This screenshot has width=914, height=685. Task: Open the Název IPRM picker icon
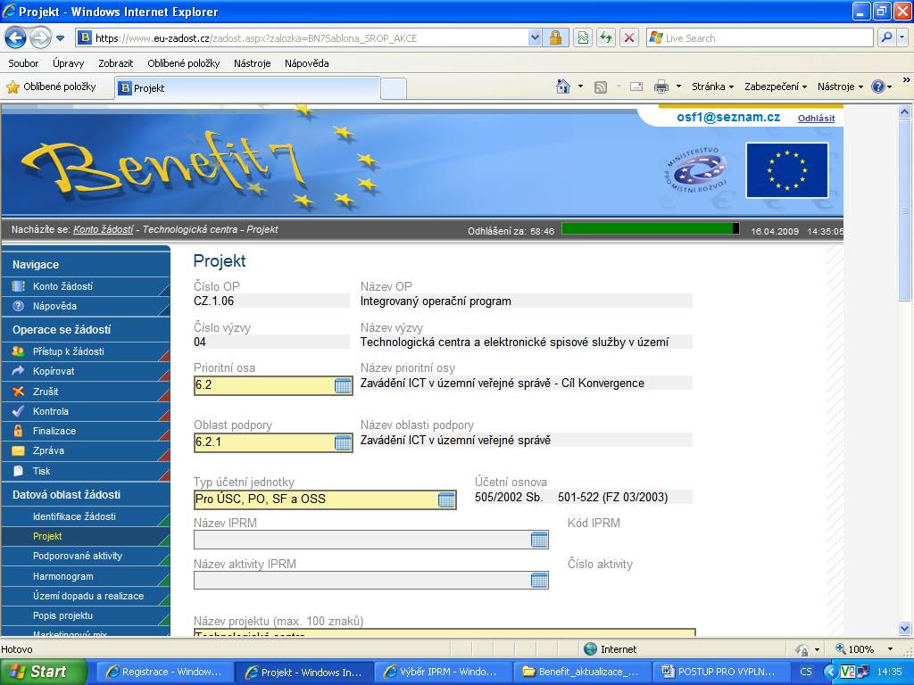point(540,540)
